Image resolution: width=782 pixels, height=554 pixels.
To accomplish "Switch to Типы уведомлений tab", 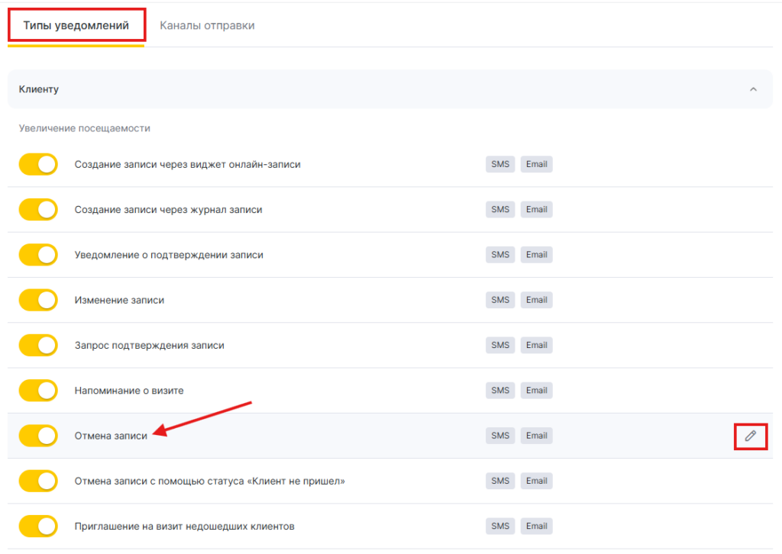I will tap(75, 25).
